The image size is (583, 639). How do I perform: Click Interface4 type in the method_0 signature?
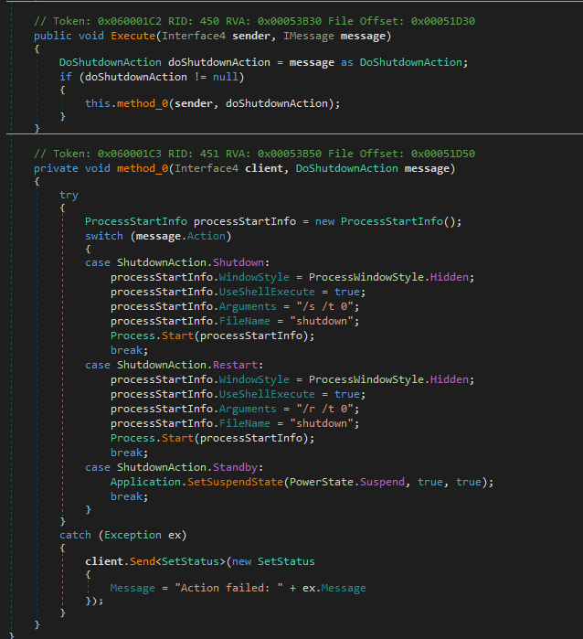coord(207,168)
